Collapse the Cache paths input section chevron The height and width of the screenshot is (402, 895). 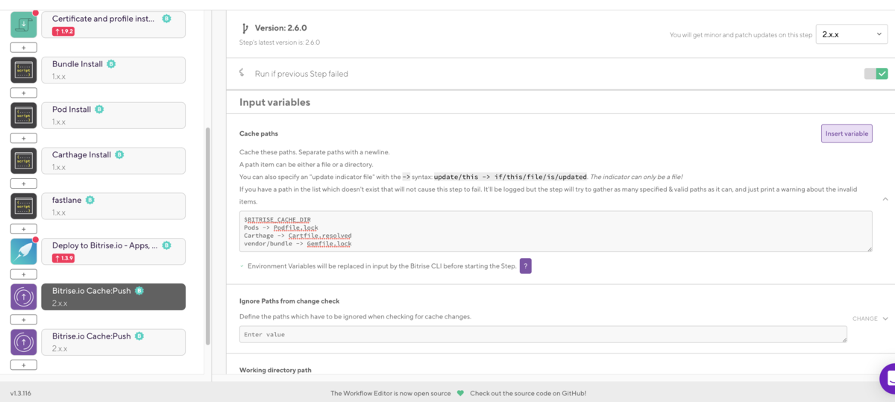click(x=885, y=199)
